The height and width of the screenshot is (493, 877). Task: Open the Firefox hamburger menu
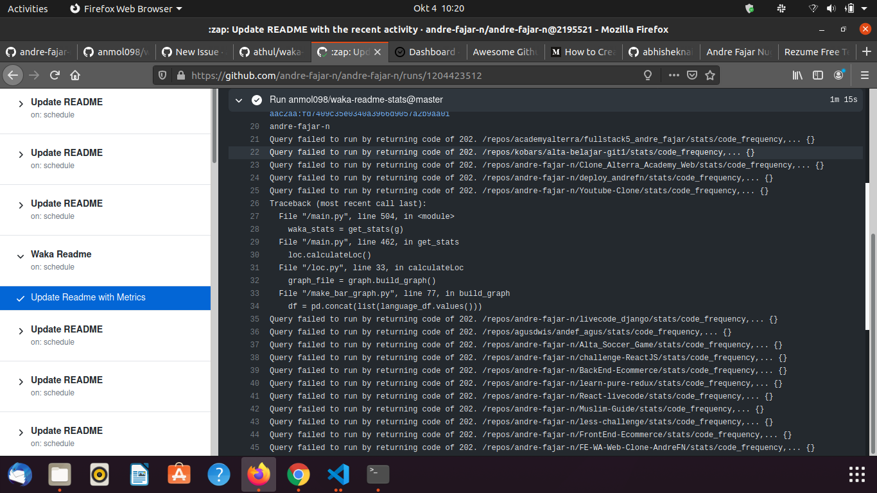tap(864, 75)
